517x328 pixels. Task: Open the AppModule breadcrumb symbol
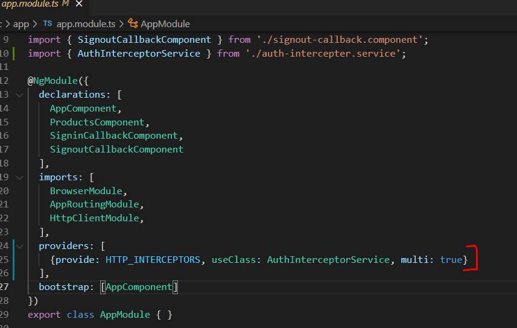165,24
